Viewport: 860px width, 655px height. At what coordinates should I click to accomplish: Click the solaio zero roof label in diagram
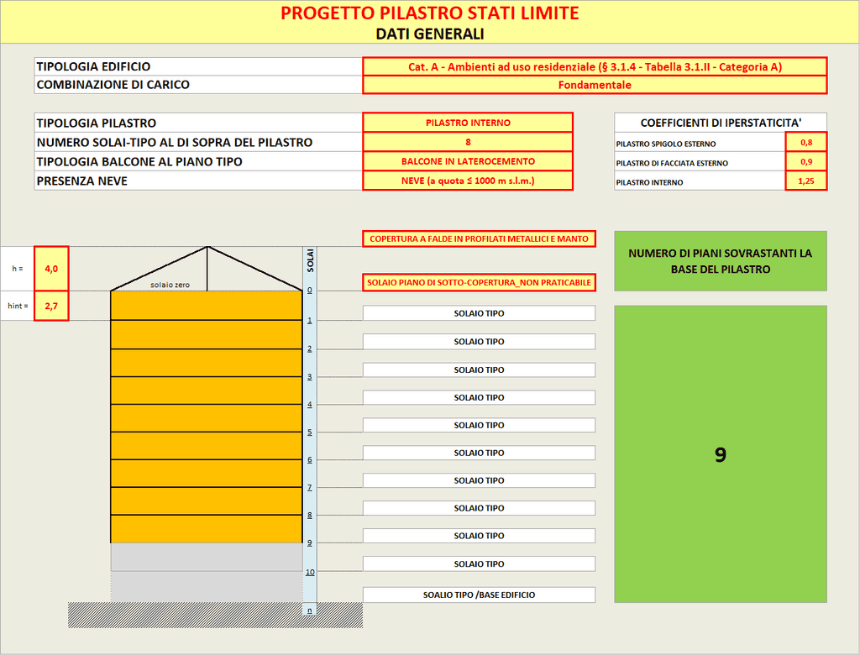point(170,285)
